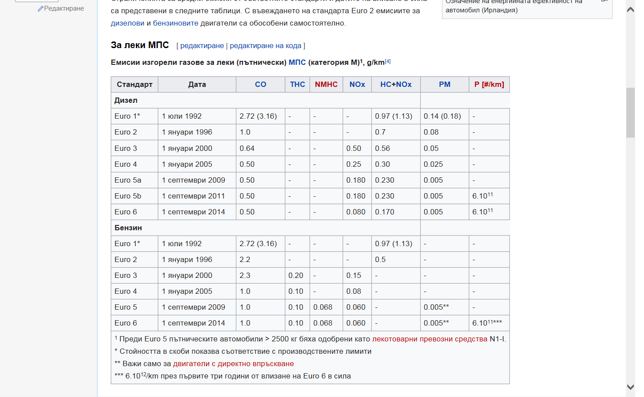Image resolution: width=644 pixels, height=397 pixels.
Task: Click the scrollbar up arrow
Action: click(630, 9)
